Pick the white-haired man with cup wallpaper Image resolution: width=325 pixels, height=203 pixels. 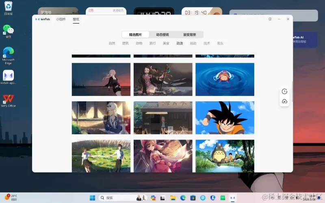click(101, 118)
